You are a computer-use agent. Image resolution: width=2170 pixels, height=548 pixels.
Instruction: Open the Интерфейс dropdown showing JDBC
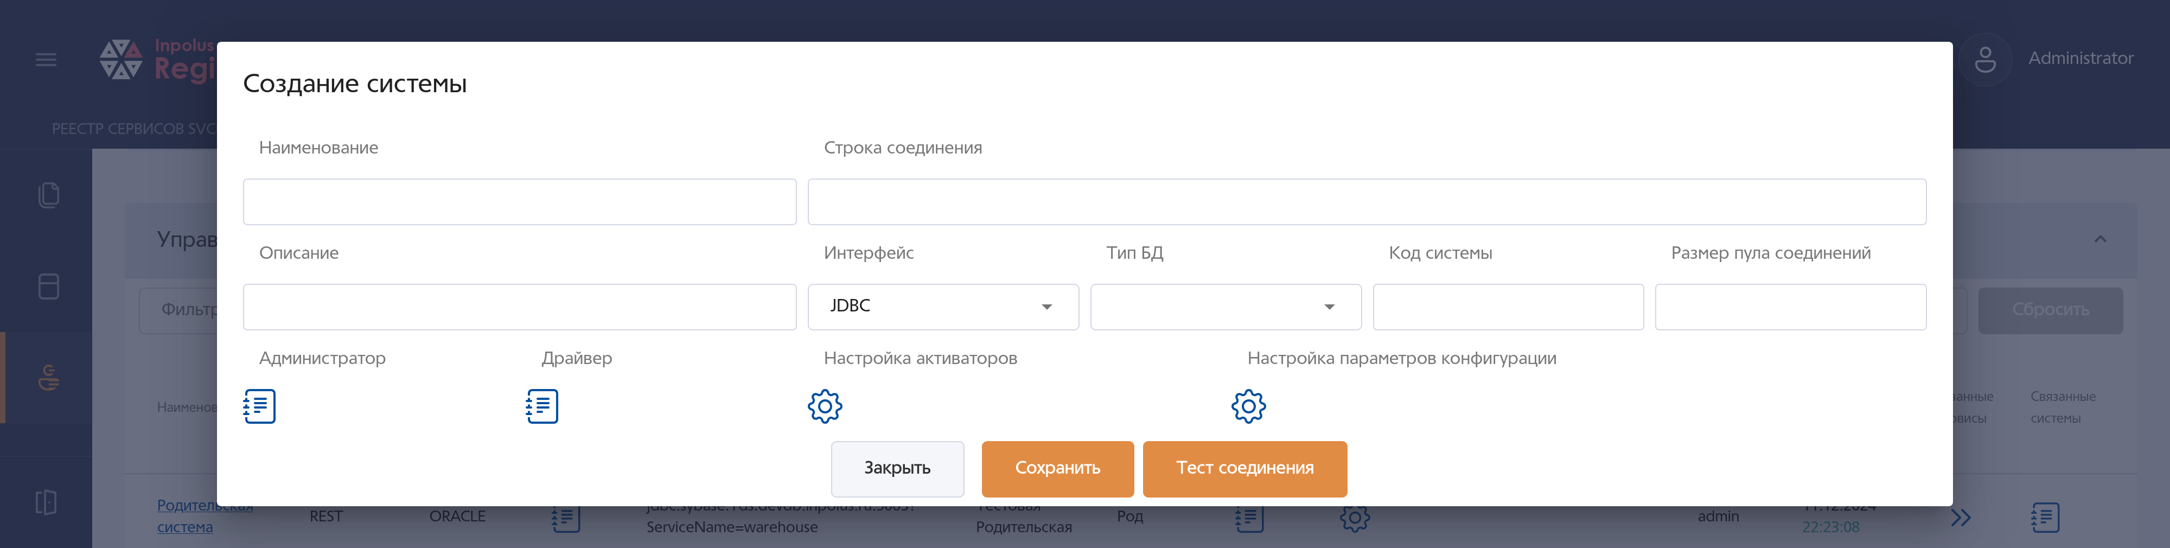coord(943,307)
